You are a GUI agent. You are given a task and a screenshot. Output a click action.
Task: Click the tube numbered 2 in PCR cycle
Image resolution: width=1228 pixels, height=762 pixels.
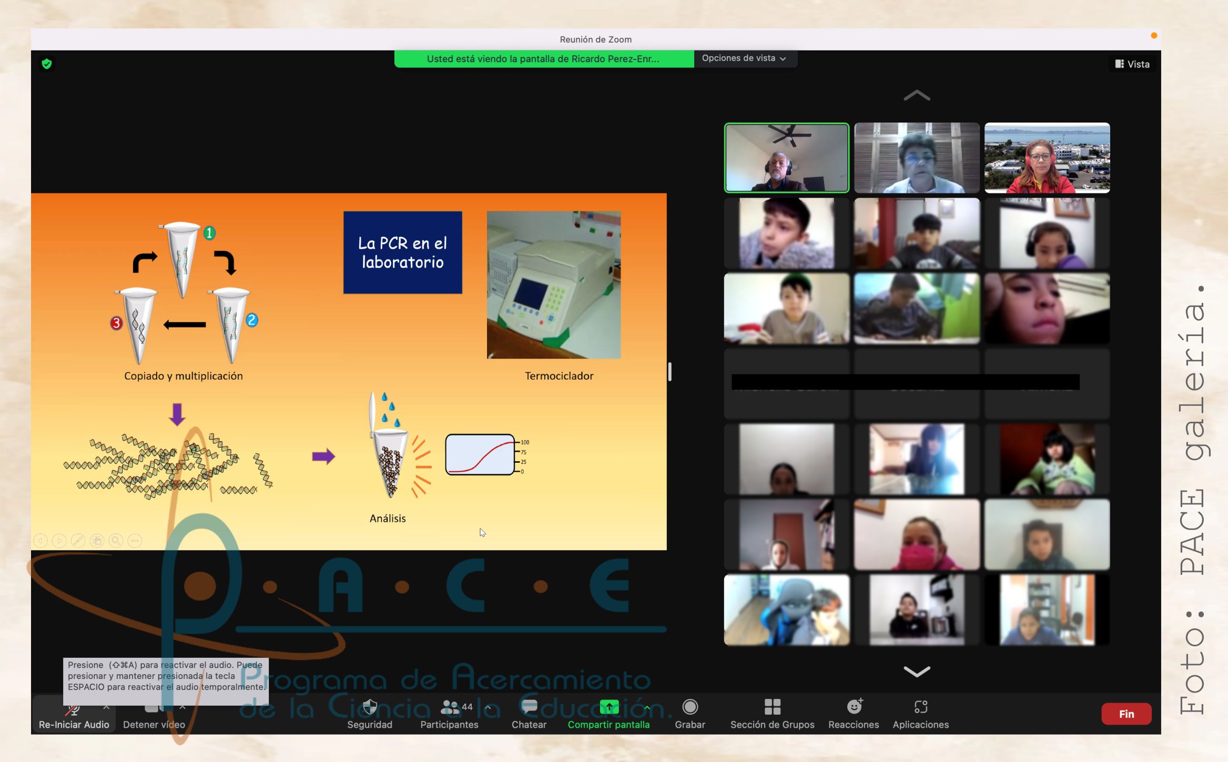coord(230,325)
